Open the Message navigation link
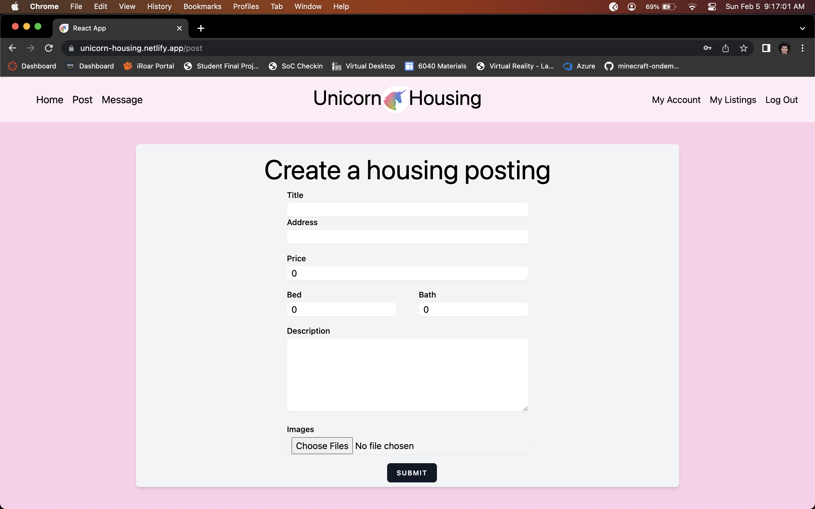815x509 pixels. (x=122, y=100)
